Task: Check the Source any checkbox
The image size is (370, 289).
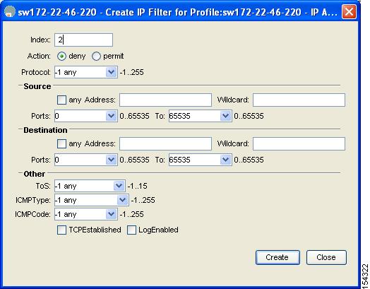Action: point(61,100)
